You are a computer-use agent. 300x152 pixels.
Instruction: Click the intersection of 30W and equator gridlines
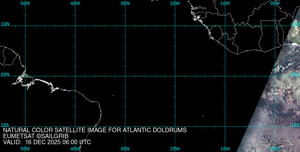125,76
